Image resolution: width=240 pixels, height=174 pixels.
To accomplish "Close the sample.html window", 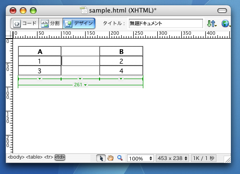I will pos(13,11).
